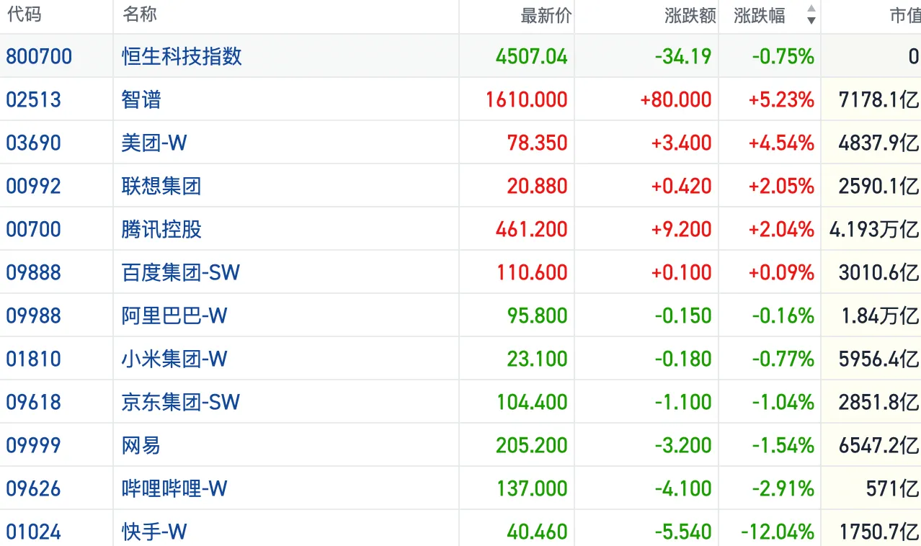This screenshot has width=921, height=546.
Task: Open stock 智谱
Action: coord(141,99)
